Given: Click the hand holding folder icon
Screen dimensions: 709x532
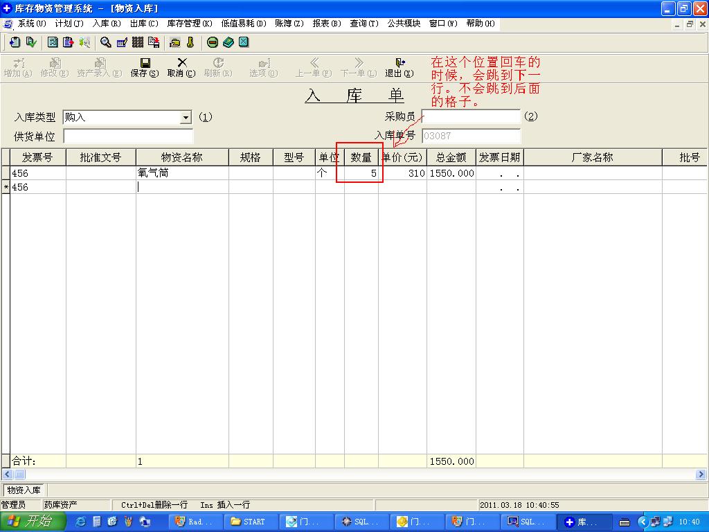Looking at the screenshot, I should 175,42.
